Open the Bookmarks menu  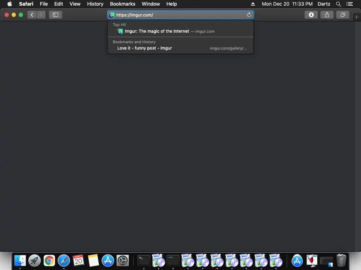pos(122,4)
